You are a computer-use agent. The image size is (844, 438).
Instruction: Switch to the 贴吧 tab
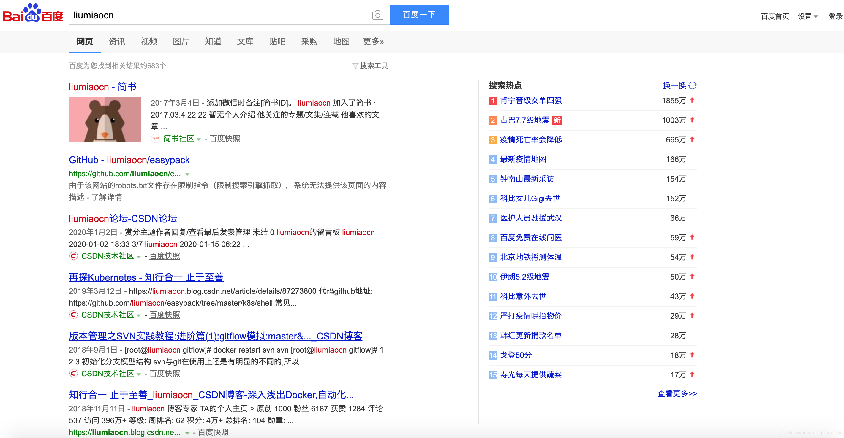277,42
